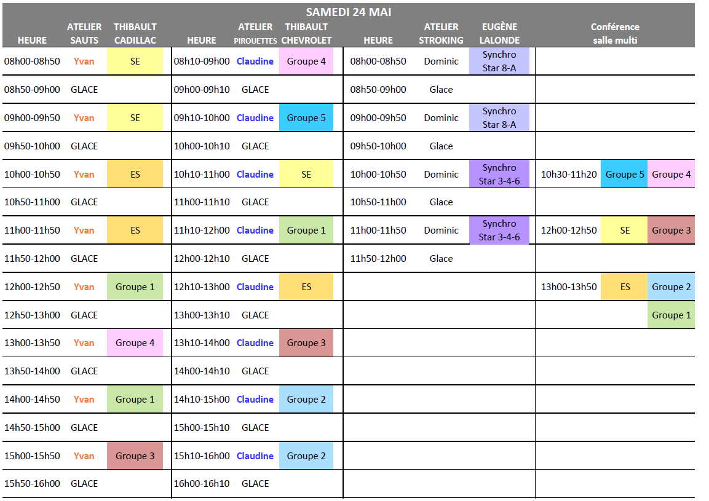Click green Groupe 1 in the conference column
The height and width of the screenshot is (501, 709).
click(x=671, y=315)
